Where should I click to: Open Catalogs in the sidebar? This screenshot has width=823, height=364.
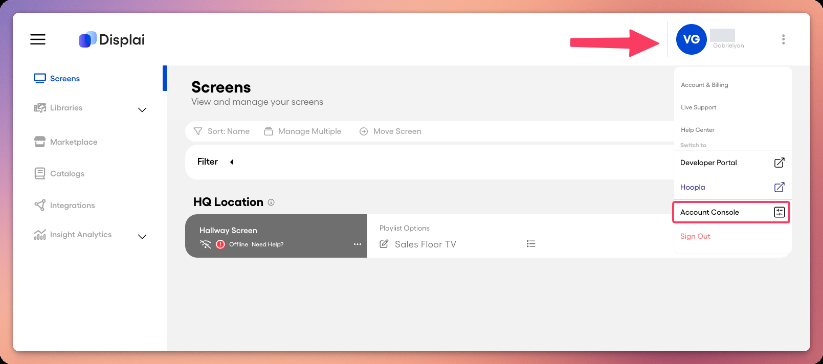pos(67,174)
